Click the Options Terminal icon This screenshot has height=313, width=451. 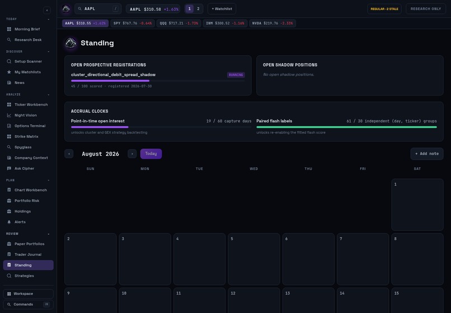pos(9,126)
